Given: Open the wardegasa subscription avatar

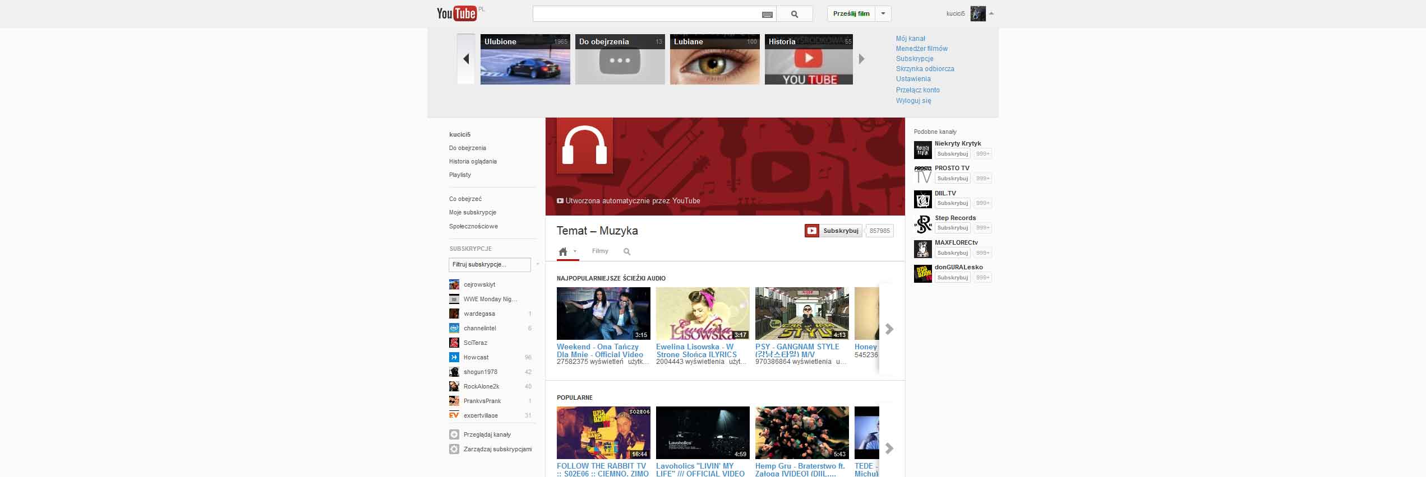Looking at the screenshot, I should 454,314.
